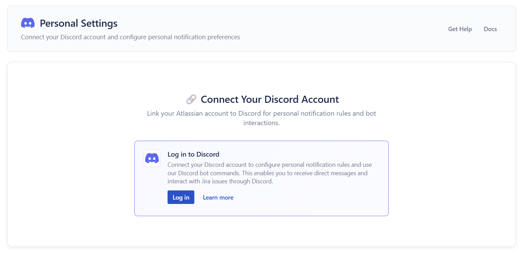Open the Get Help link

(x=460, y=29)
